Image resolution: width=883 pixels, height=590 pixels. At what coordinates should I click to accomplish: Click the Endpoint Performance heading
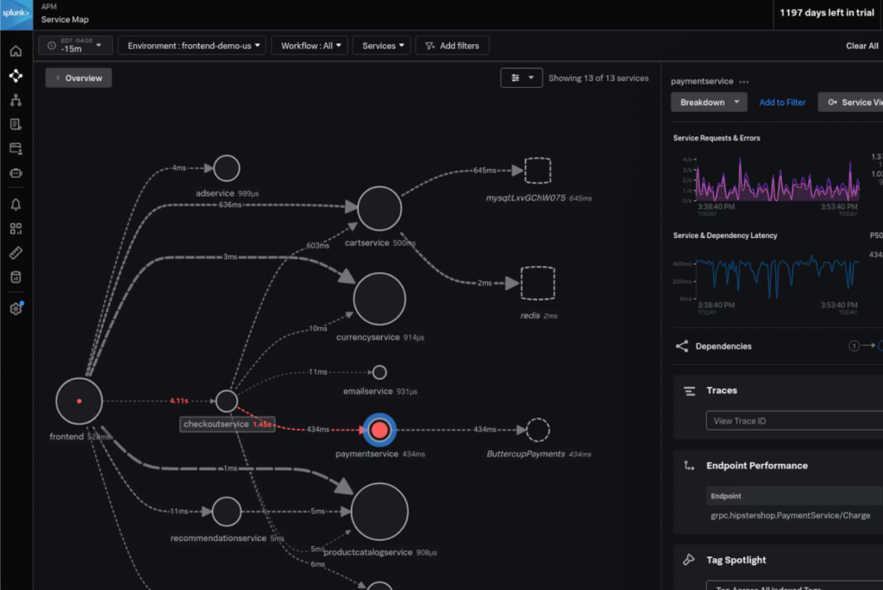tap(757, 466)
